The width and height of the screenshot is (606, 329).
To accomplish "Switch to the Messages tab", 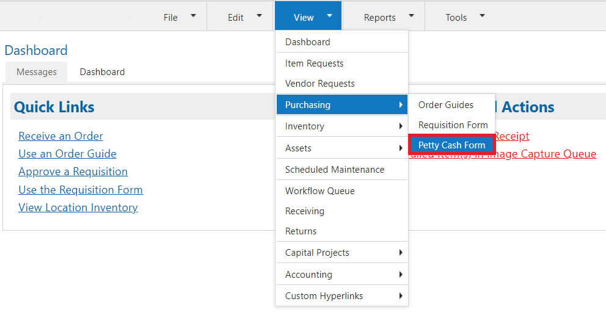I will click(x=37, y=72).
